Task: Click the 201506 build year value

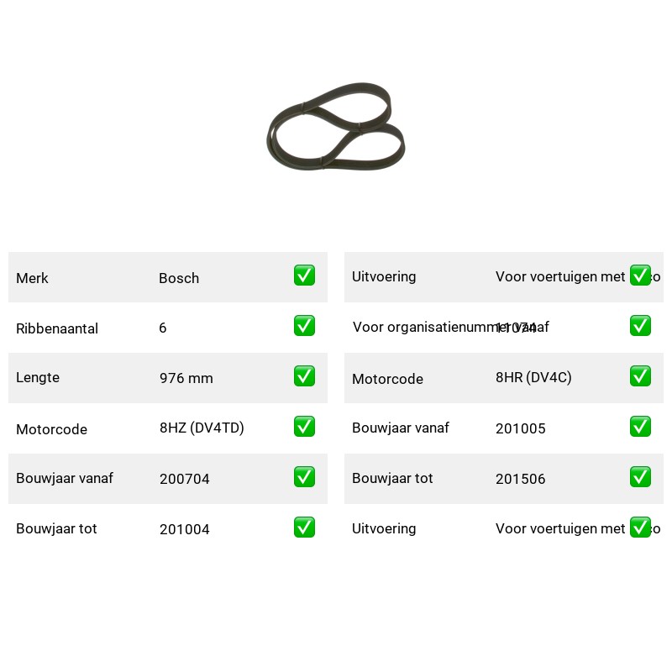Action: (520, 479)
